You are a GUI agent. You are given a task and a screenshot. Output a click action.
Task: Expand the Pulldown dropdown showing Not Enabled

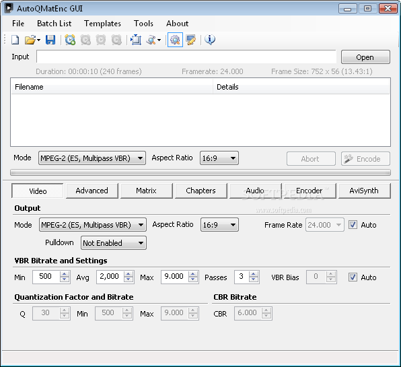tap(114, 243)
